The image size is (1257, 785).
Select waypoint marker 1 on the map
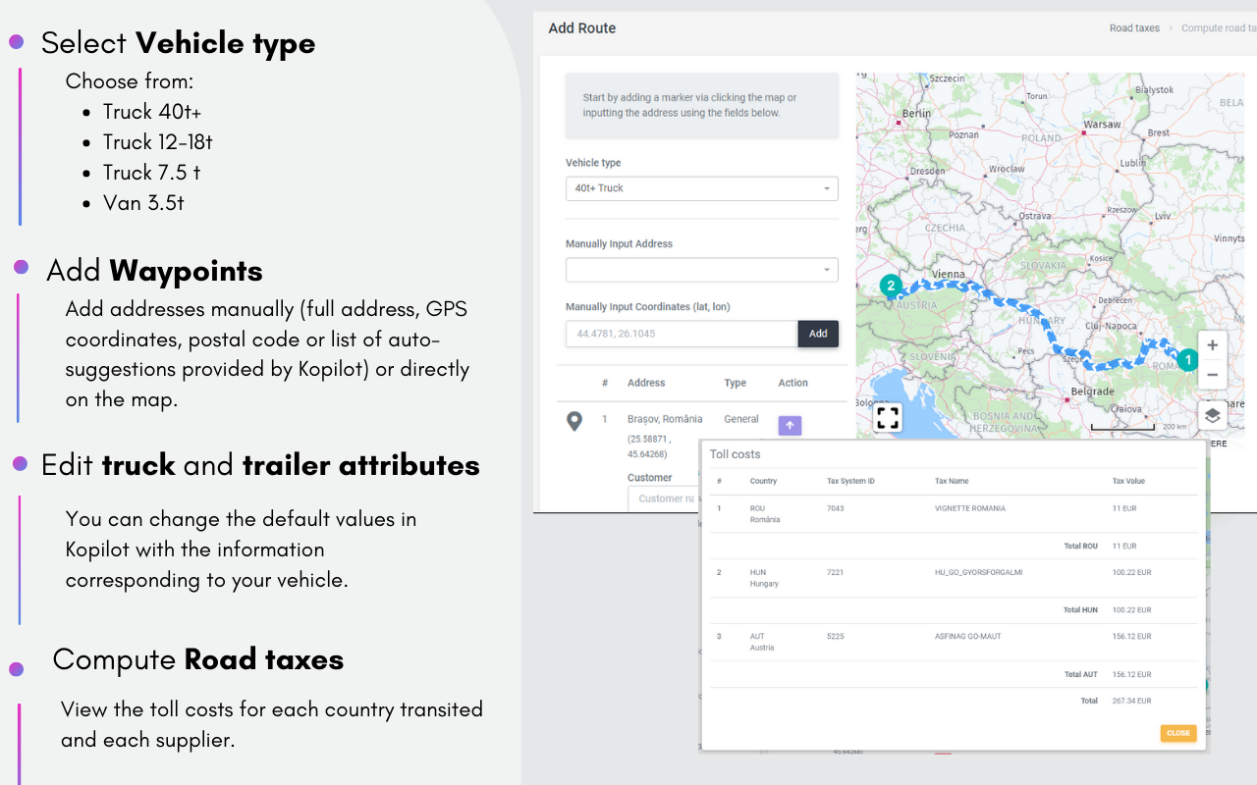pos(1187,359)
